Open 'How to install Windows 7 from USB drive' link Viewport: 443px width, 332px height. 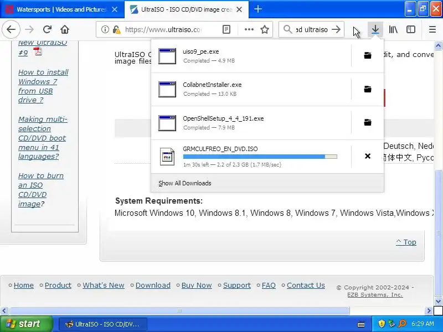(43, 86)
